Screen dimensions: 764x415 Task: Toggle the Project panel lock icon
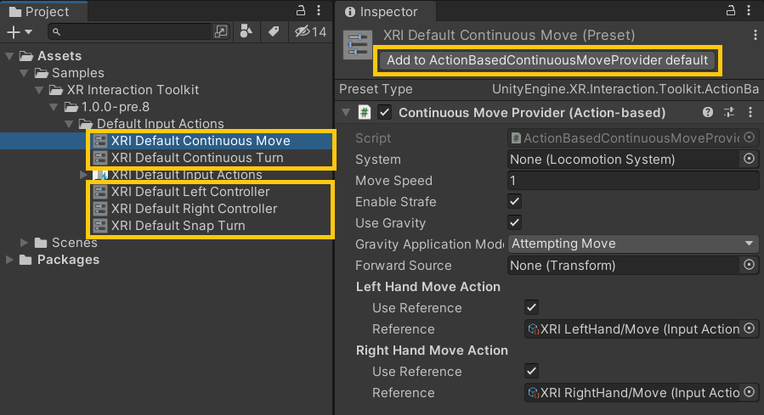301,10
